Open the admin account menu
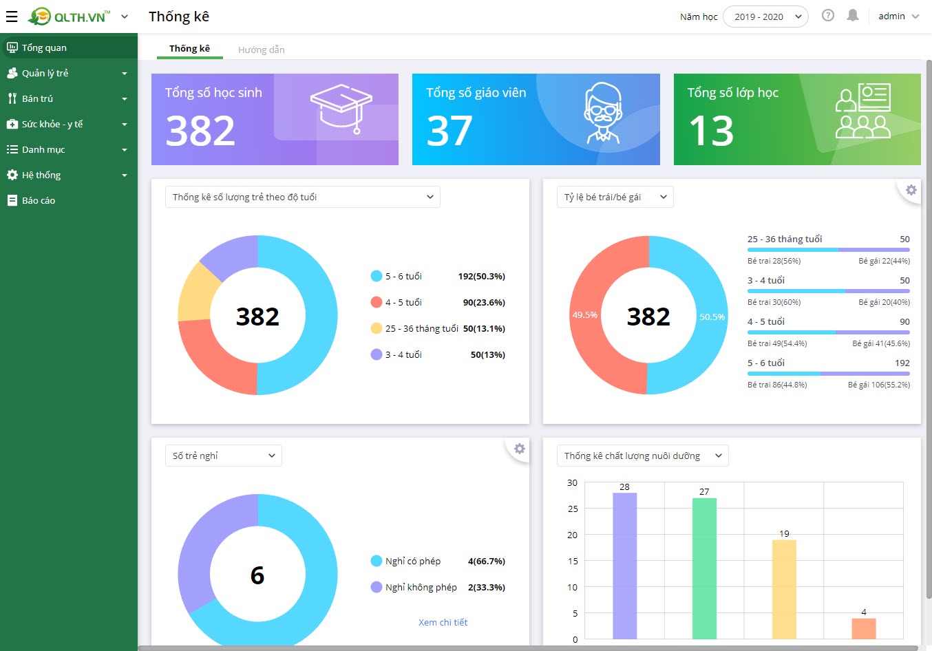This screenshot has height=651, width=932. [899, 16]
